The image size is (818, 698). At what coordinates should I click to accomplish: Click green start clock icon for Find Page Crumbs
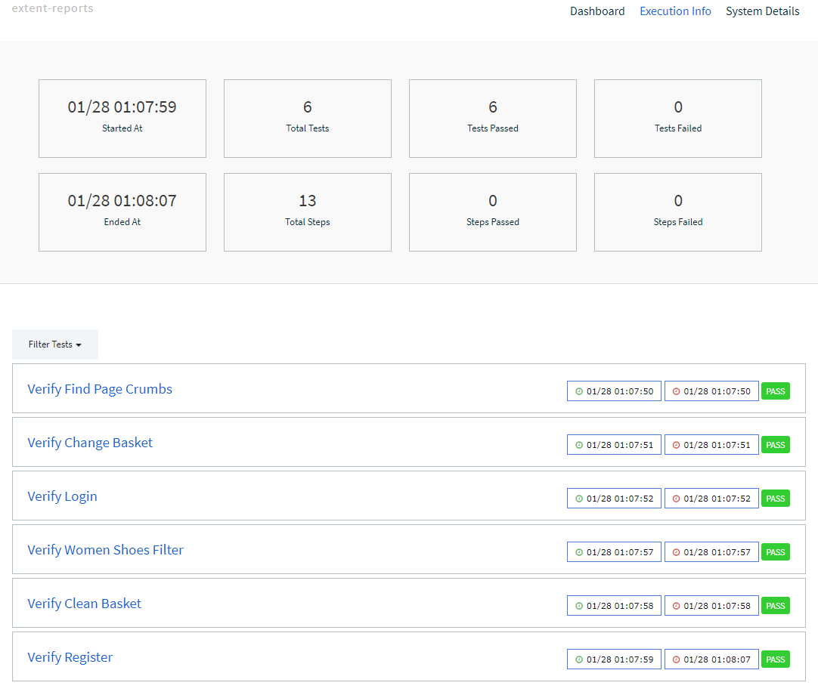[x=579, y=391]
